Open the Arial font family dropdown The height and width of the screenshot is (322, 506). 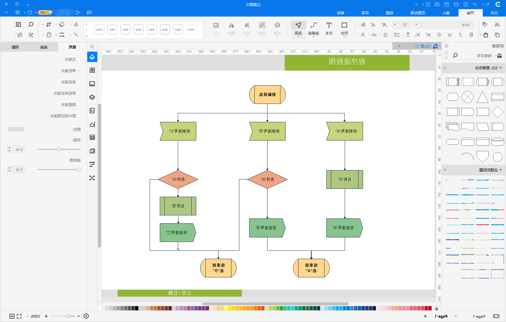coord(444,24)
